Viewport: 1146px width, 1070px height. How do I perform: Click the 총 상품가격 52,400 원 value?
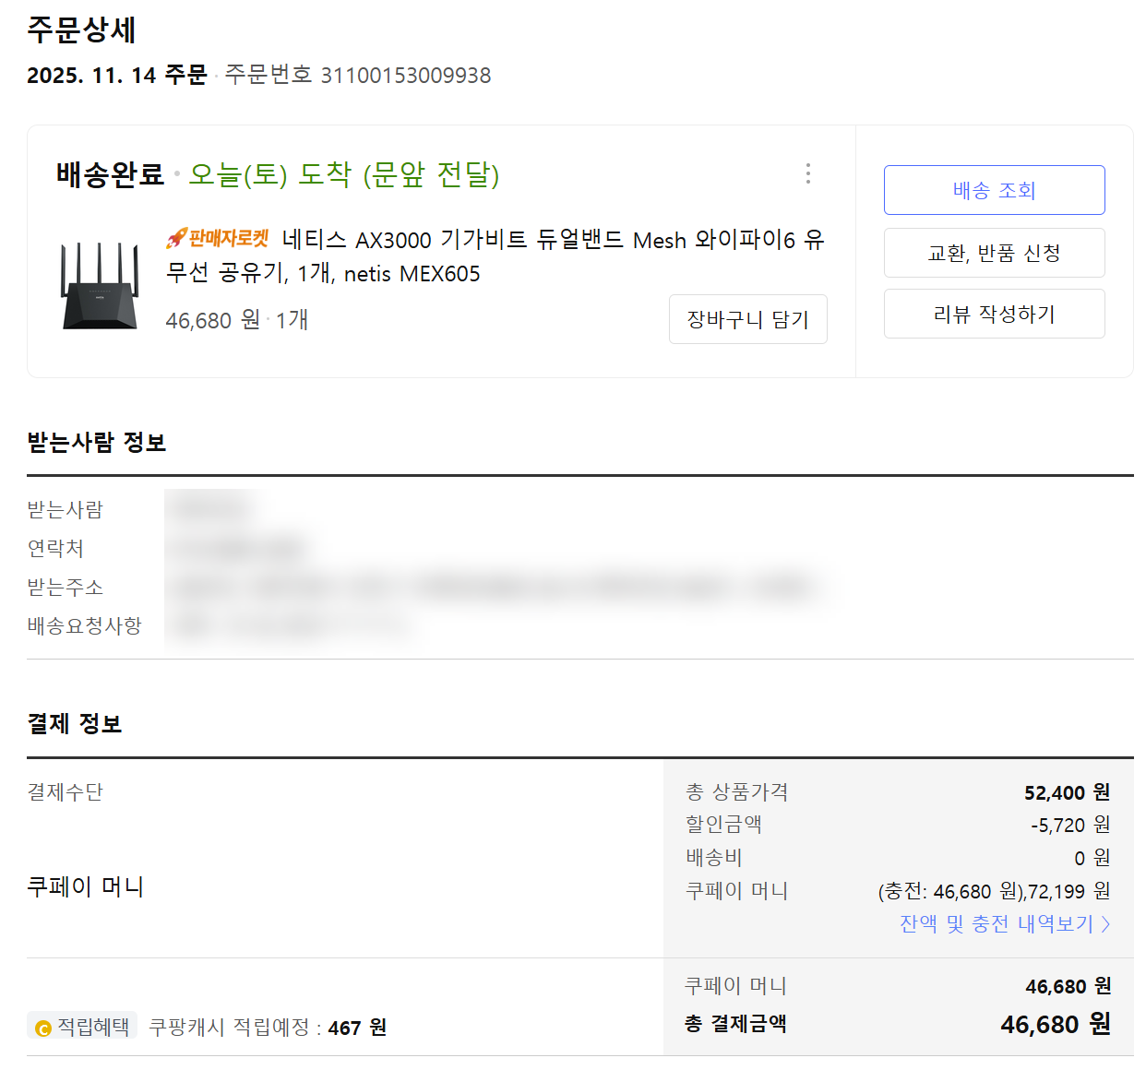click(1067, 792)
